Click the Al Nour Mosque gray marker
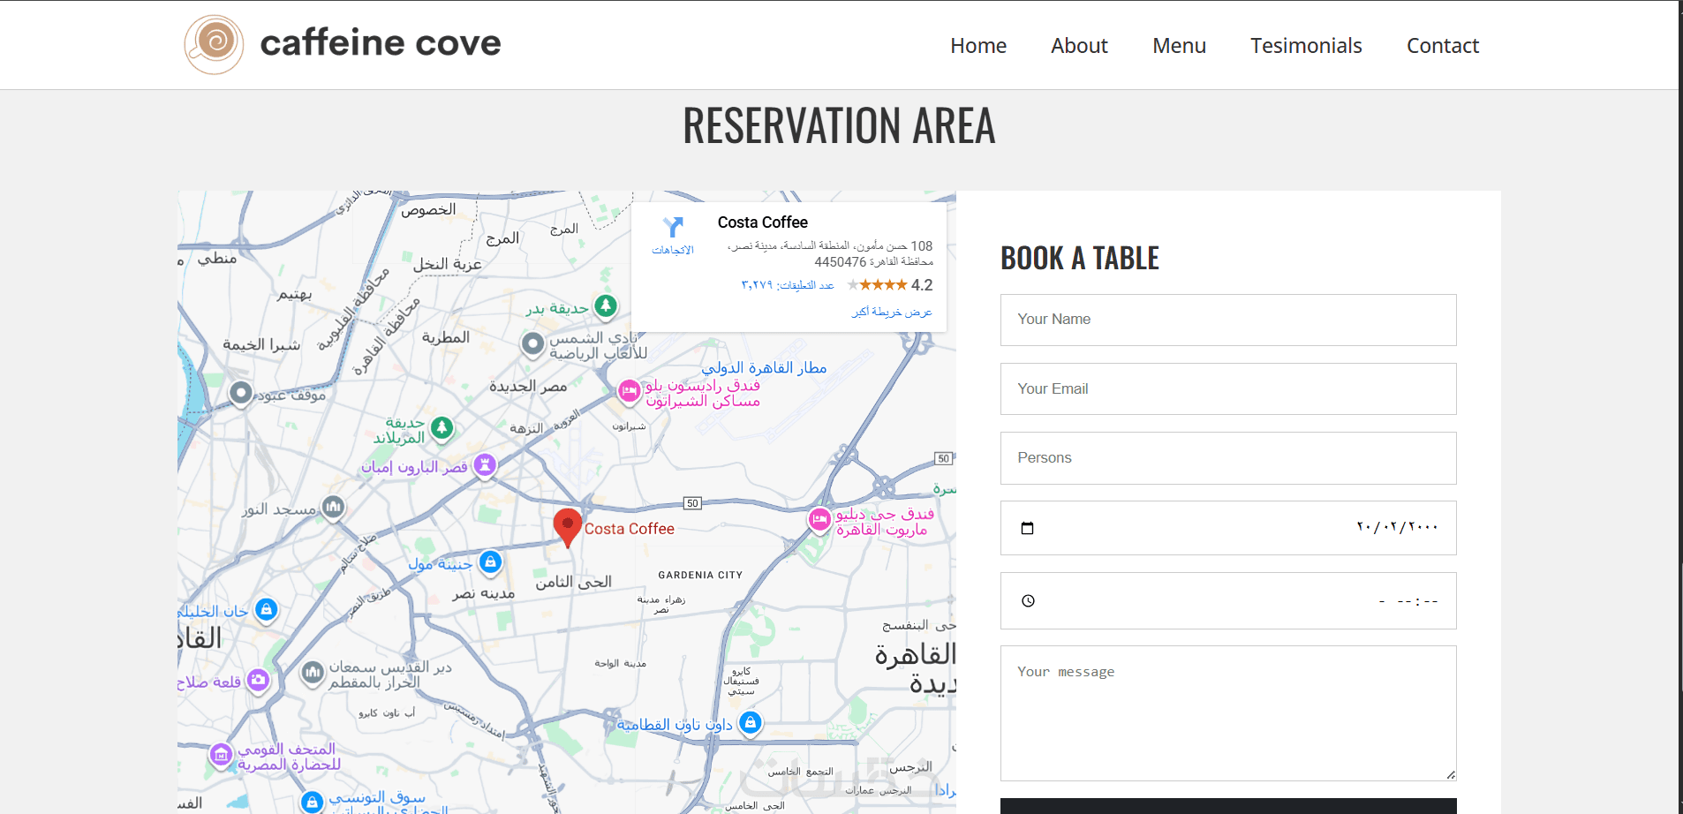Screen dimensions: 1683x814 pyautogui.click(x=333, y=507)
